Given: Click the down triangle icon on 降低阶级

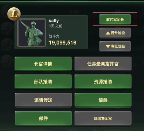Looking at the screenshot, I should point(108,46).
